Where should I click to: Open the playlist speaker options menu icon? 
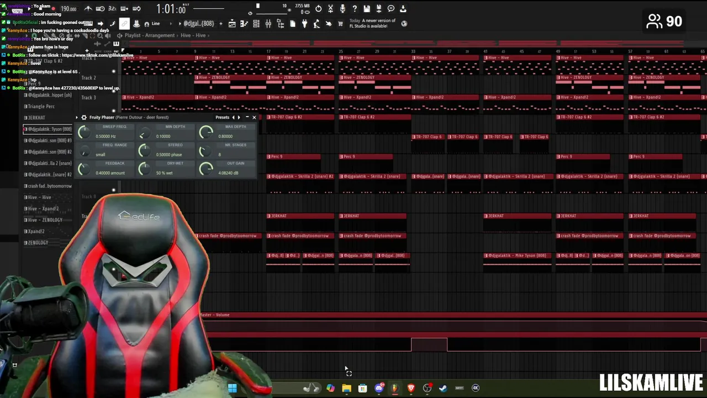coord(119,35)
